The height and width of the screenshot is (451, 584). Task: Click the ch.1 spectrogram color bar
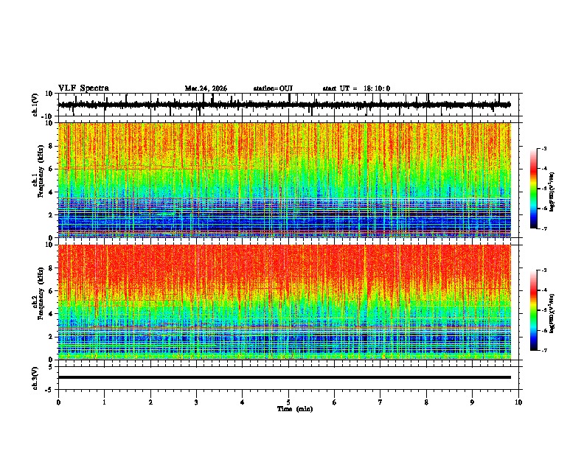pyautogui.click(x=534, y=189)
